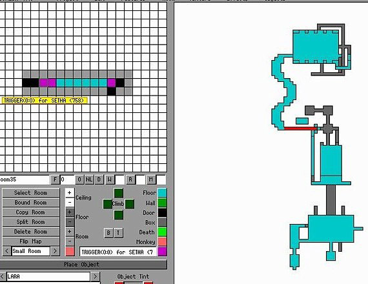Show next room after Small Room
Image resolution: width=368 pixels, height=284 pixels.
coord(55,251)
